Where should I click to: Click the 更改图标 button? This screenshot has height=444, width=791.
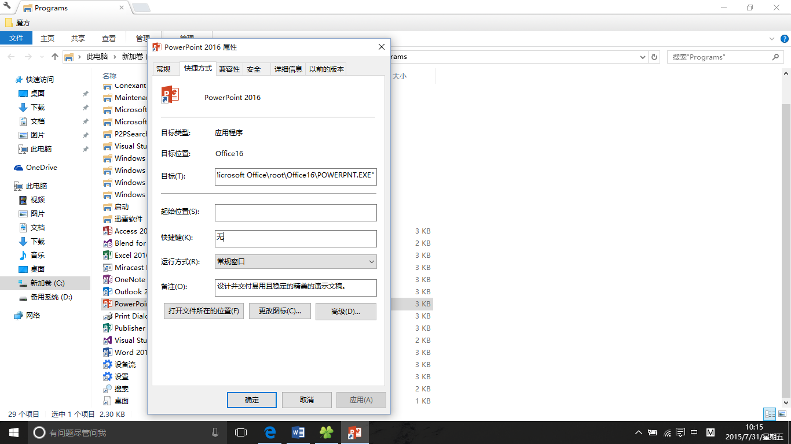(x=280, y=311)
